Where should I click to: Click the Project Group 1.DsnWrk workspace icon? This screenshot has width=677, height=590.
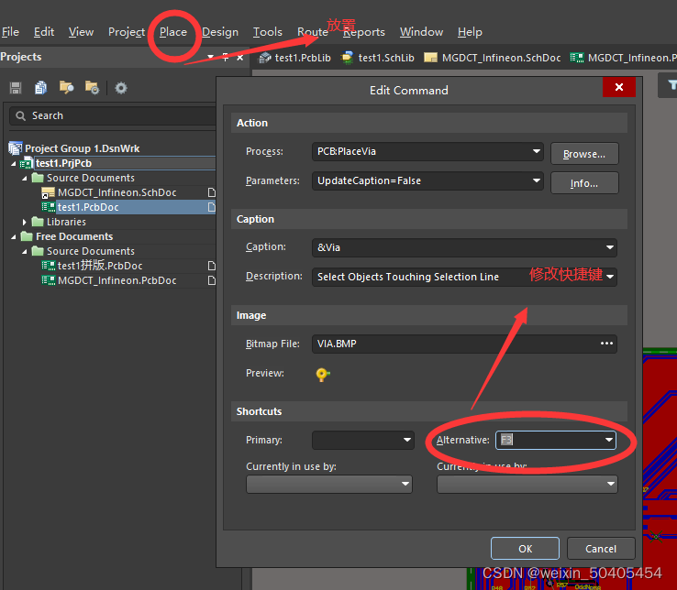(15, 148)
